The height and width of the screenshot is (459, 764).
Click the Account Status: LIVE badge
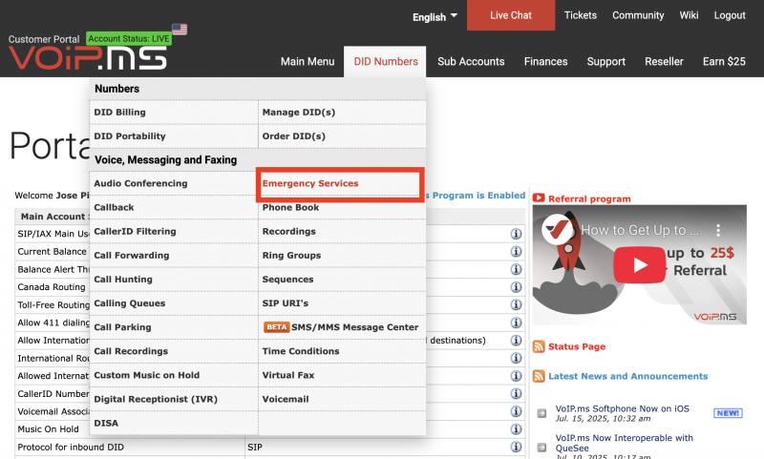[x=129, y=38]
